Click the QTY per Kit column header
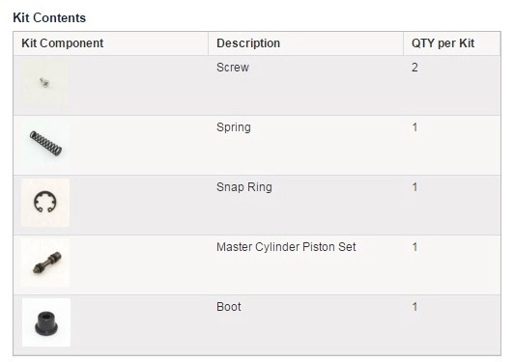Image resolution: width=514 pixels, height=362 pixels. 443,43
